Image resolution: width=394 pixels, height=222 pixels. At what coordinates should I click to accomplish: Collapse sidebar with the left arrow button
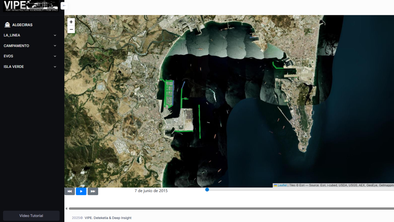(x=64, y=6)
